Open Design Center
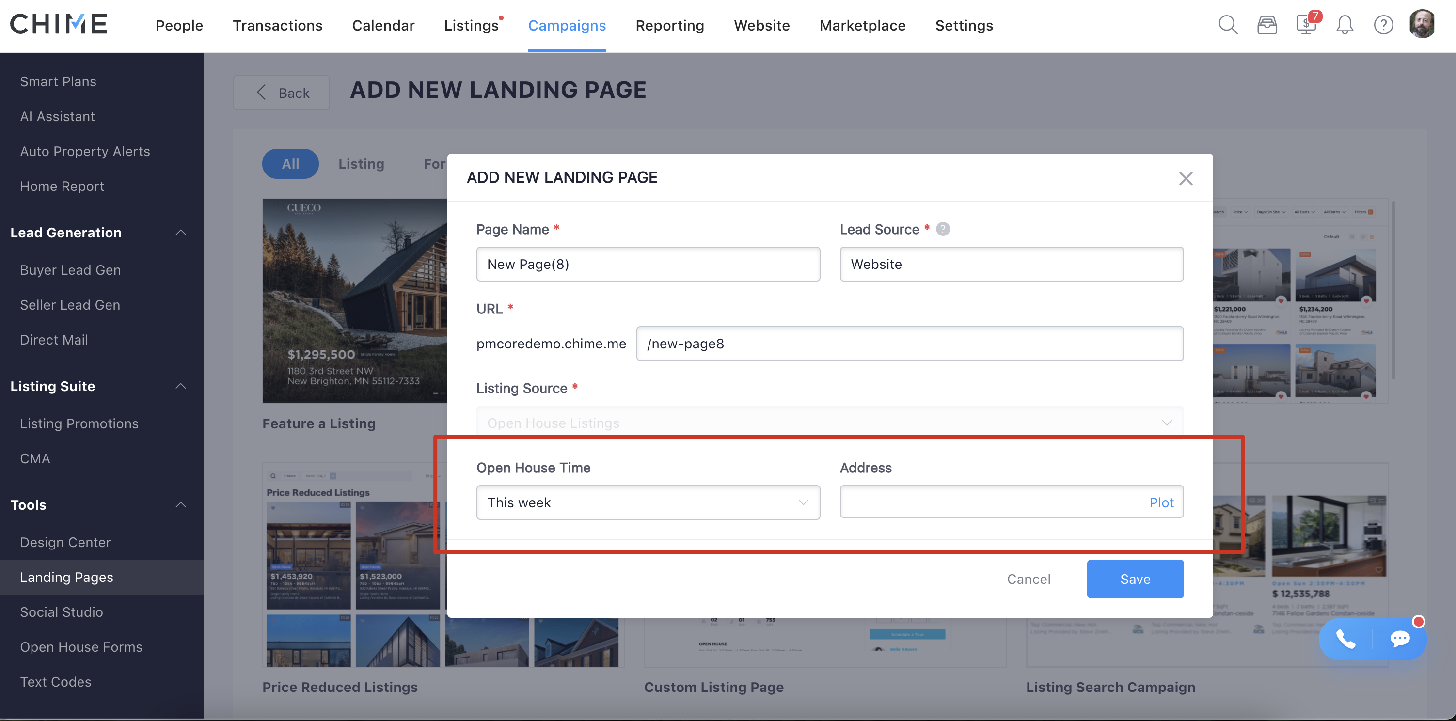Image resolution: width=1456 pixels, height=721 pixels. coord(65,542)
